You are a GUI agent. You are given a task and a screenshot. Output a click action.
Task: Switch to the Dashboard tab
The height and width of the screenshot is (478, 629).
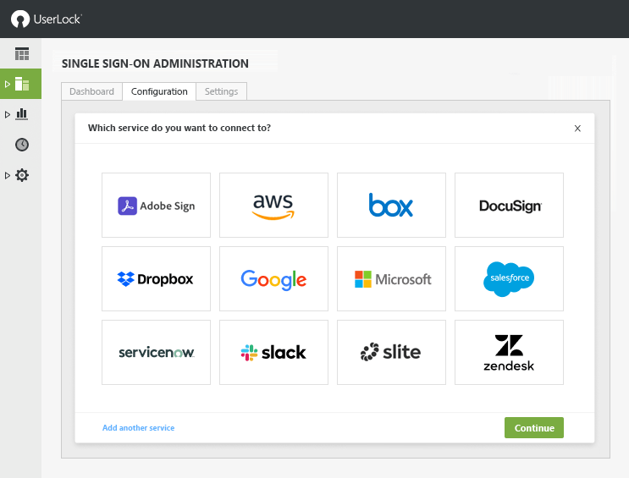tap(92, 91)
